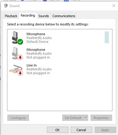118x135 pixels.
Task: Select the Recording tab
Action: click(28, 15)
